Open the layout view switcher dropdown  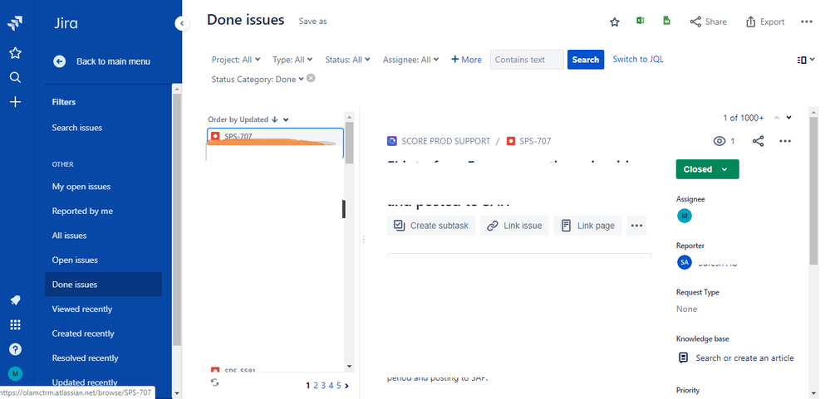[x=806, y=60]
